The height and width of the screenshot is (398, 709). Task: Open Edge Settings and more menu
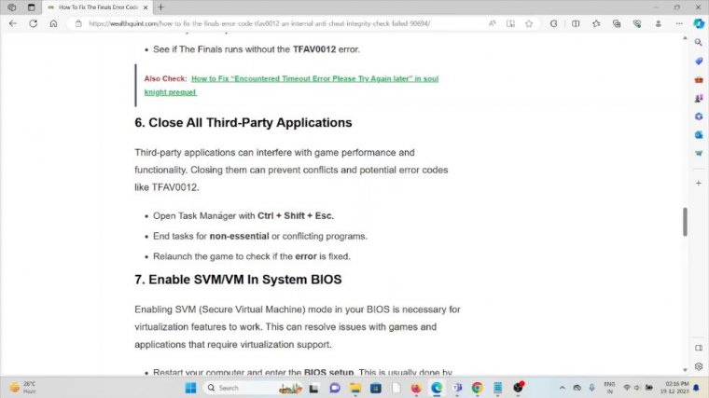[x=675, y=23]
